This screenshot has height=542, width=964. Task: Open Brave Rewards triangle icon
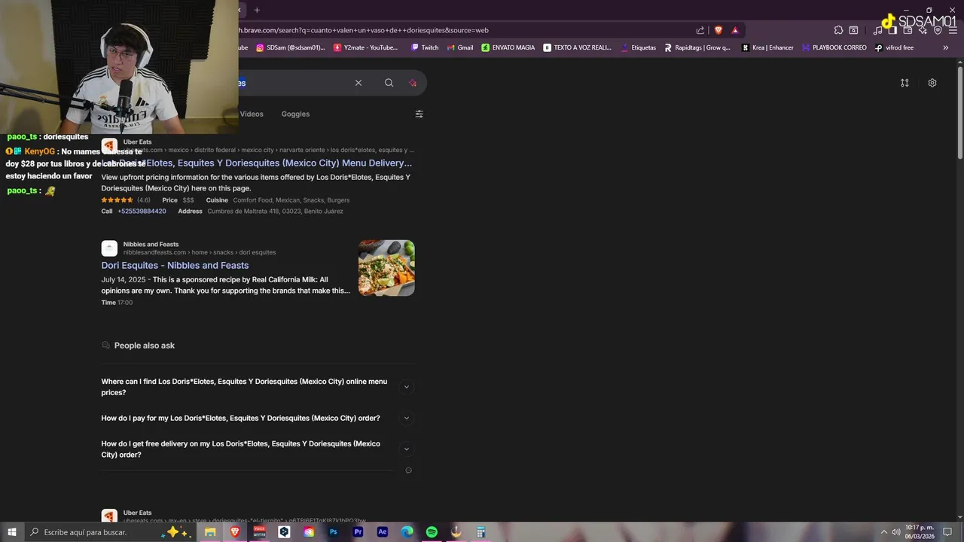(735, 30)
